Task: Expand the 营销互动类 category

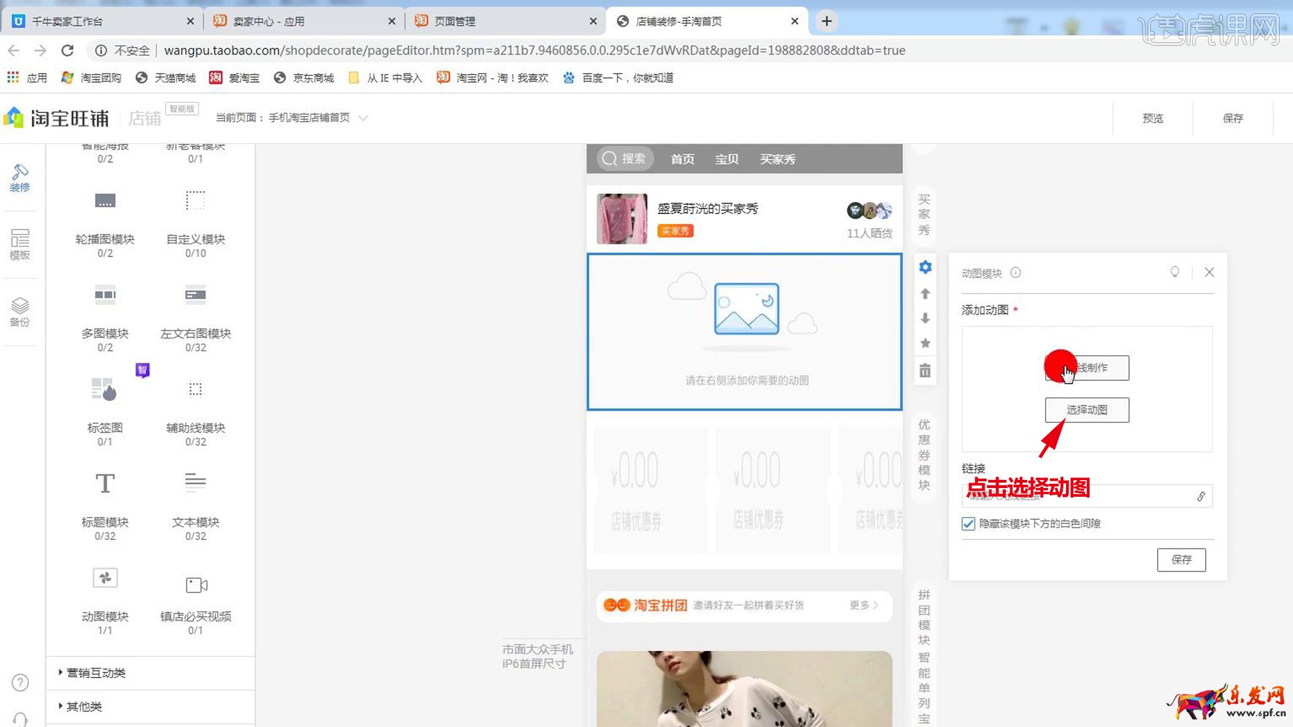Action: coord(95,672)
